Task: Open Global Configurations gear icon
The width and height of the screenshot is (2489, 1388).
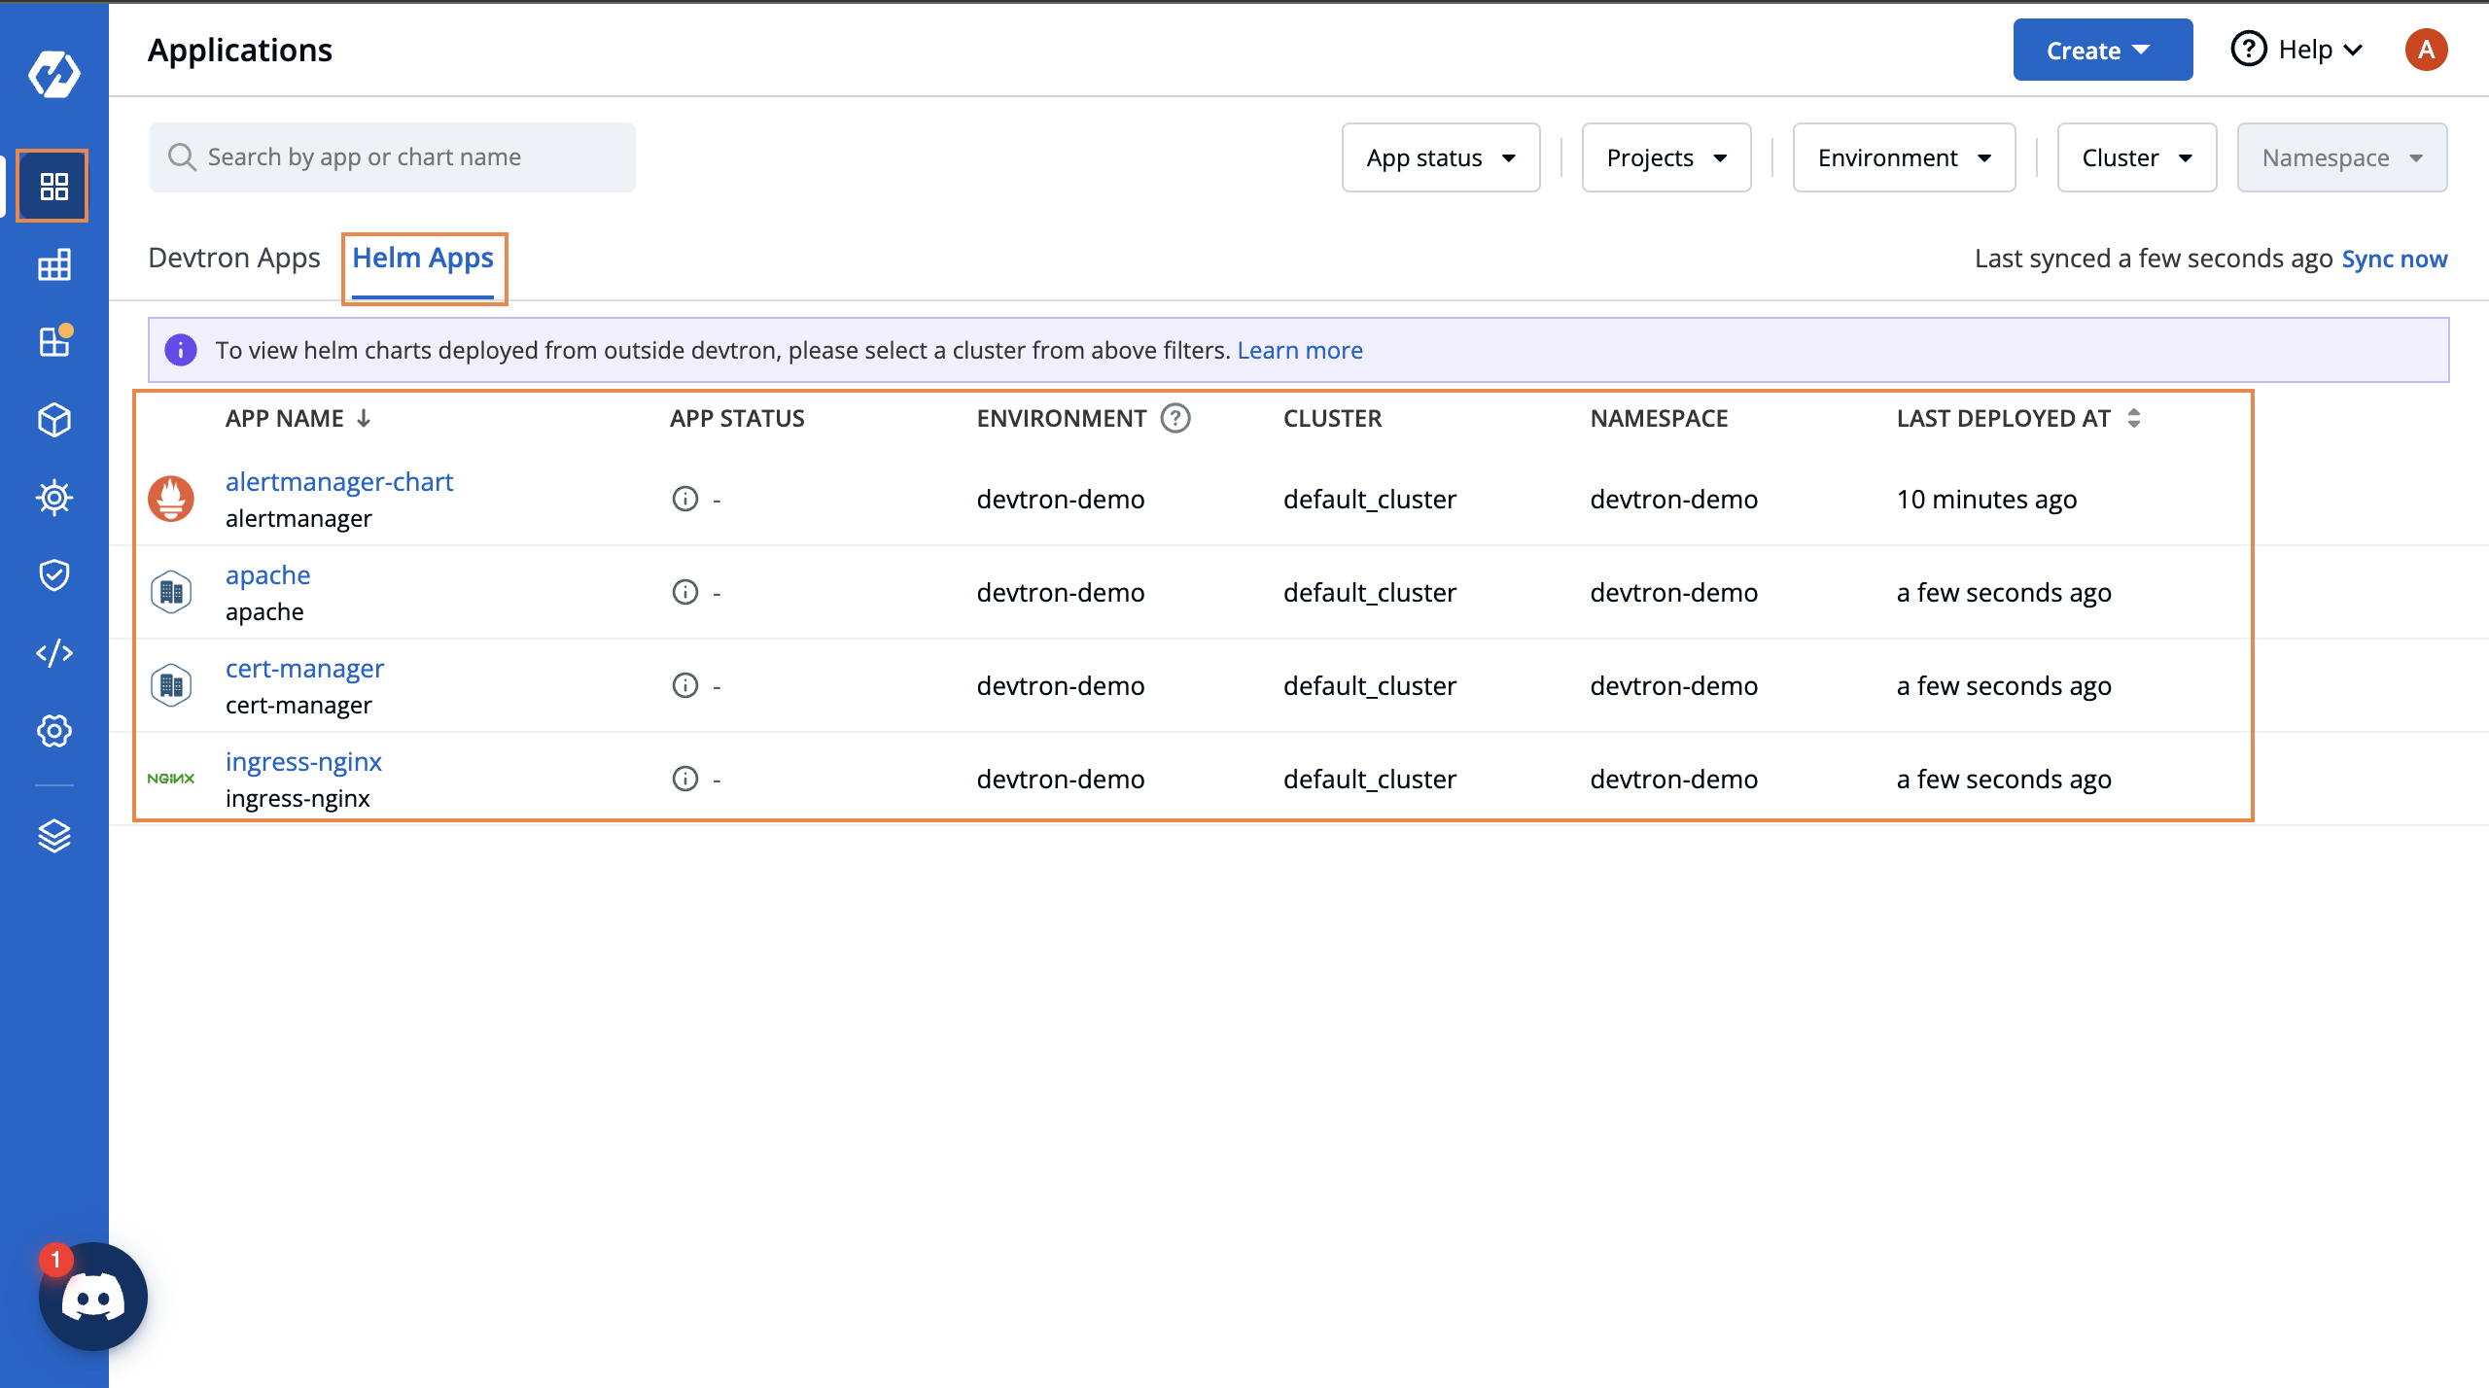Action: click(53, 731)
